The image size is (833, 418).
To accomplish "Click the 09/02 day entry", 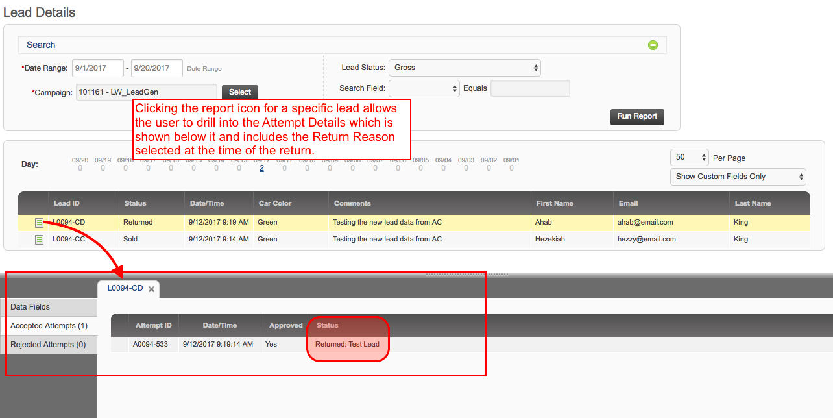I will (x=489, y=164).
